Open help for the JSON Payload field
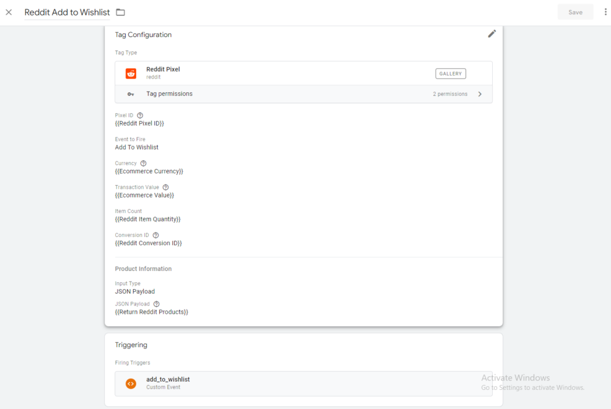 pyautogui.click(x=156, y=304)
